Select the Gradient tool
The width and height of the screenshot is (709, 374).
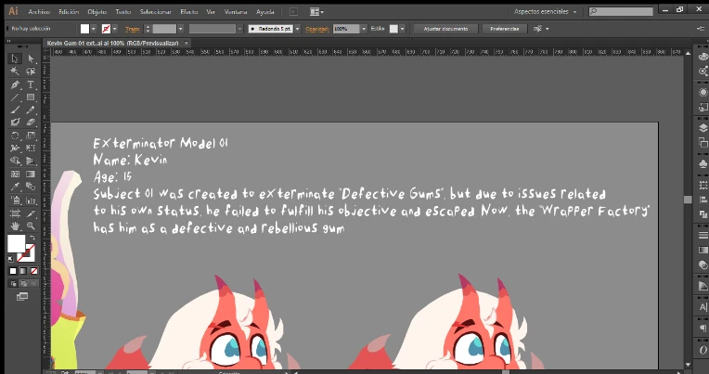(x=31, y=174)
